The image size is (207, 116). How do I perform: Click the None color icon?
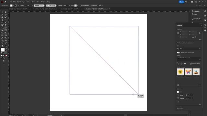coord(6,55)
